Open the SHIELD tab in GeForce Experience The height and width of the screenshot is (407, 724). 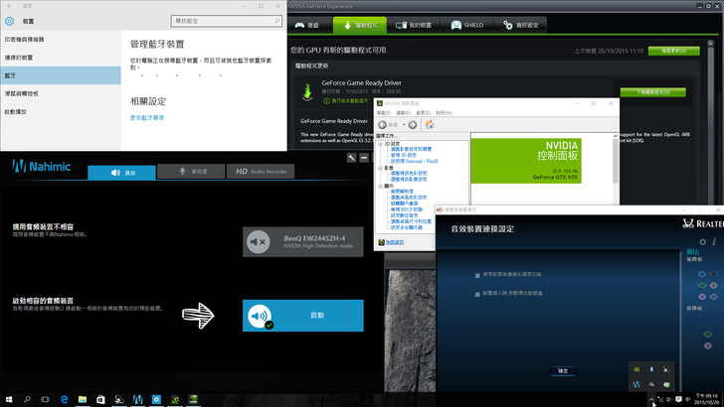tap(466, 25)
